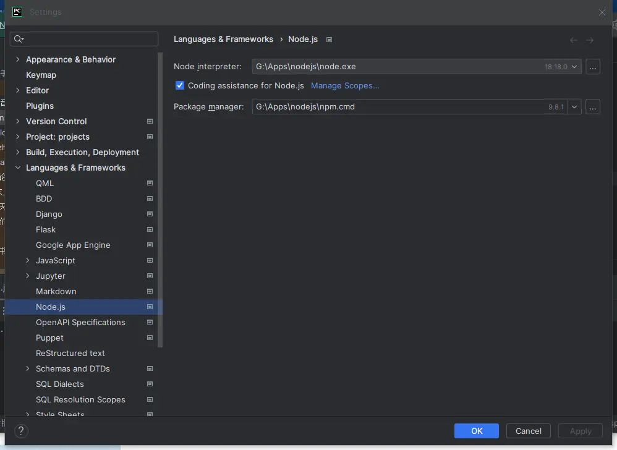Select ReStructured text in settings tree
617x450 pixels.
[x=70, y=353]
